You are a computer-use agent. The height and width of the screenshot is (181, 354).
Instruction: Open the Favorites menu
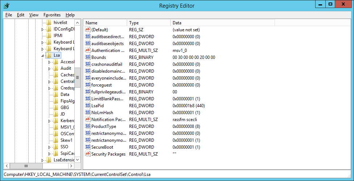pyautogui.click(x=52, y=15)
